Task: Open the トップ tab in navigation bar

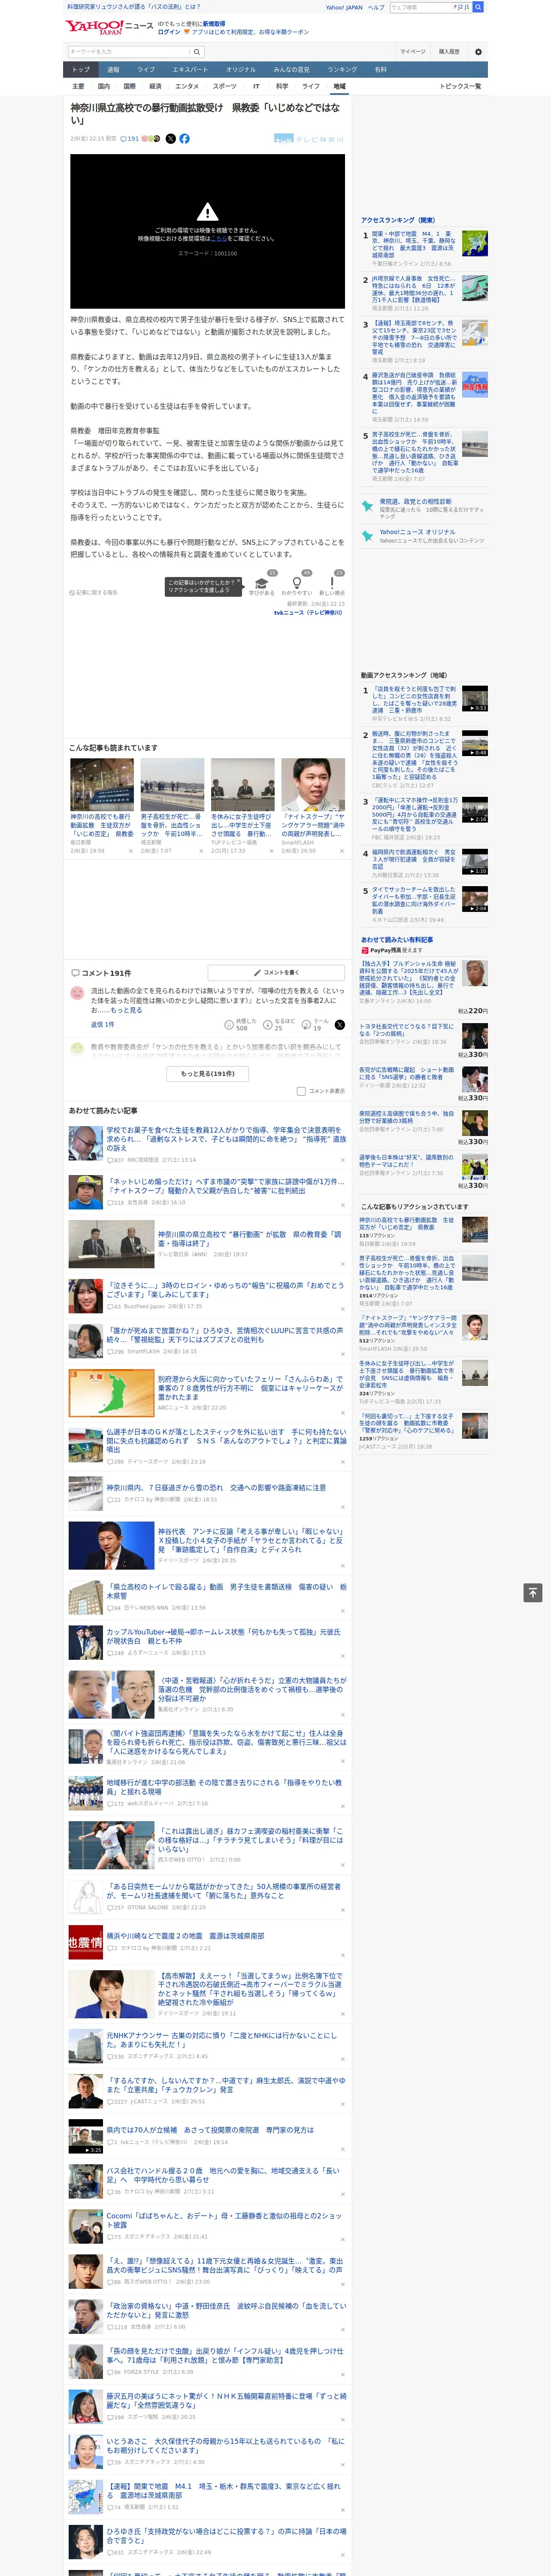Action: pyautogui.click(x=81, y=70)
